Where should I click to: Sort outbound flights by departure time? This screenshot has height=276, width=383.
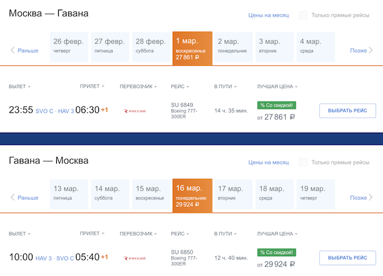pos(20,86)
